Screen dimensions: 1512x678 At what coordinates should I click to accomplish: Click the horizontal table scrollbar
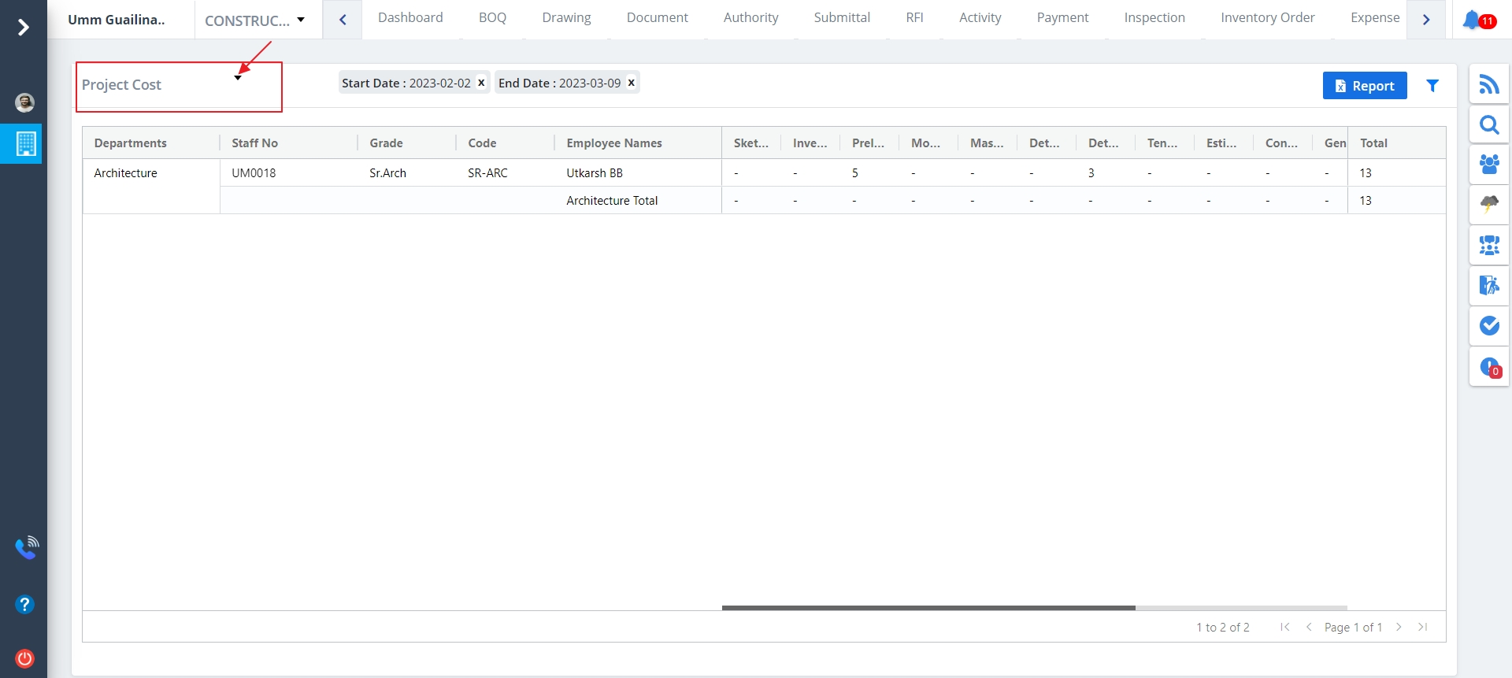pos(928,607)
